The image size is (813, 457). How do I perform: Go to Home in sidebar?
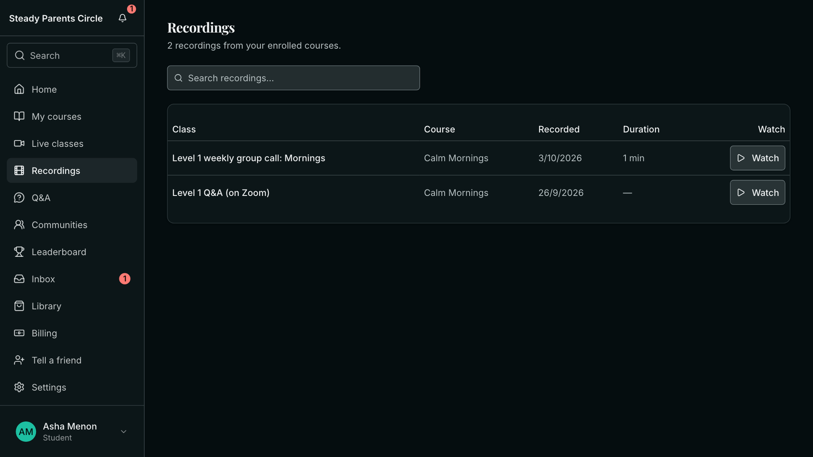click(x=72, y=89)
